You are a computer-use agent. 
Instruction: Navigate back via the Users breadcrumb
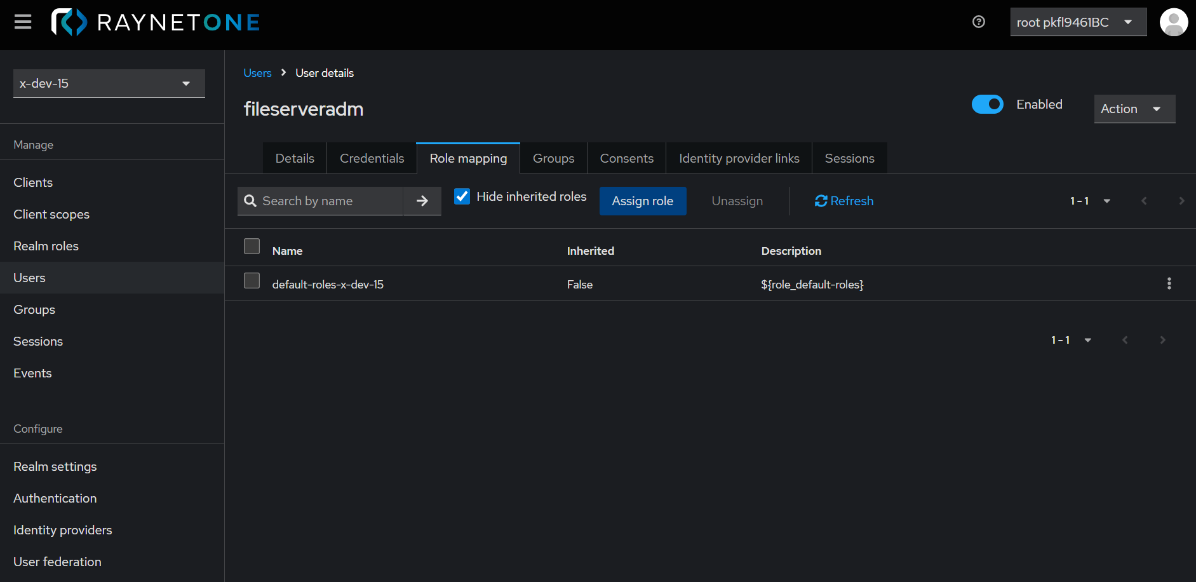tap(257, 72)
